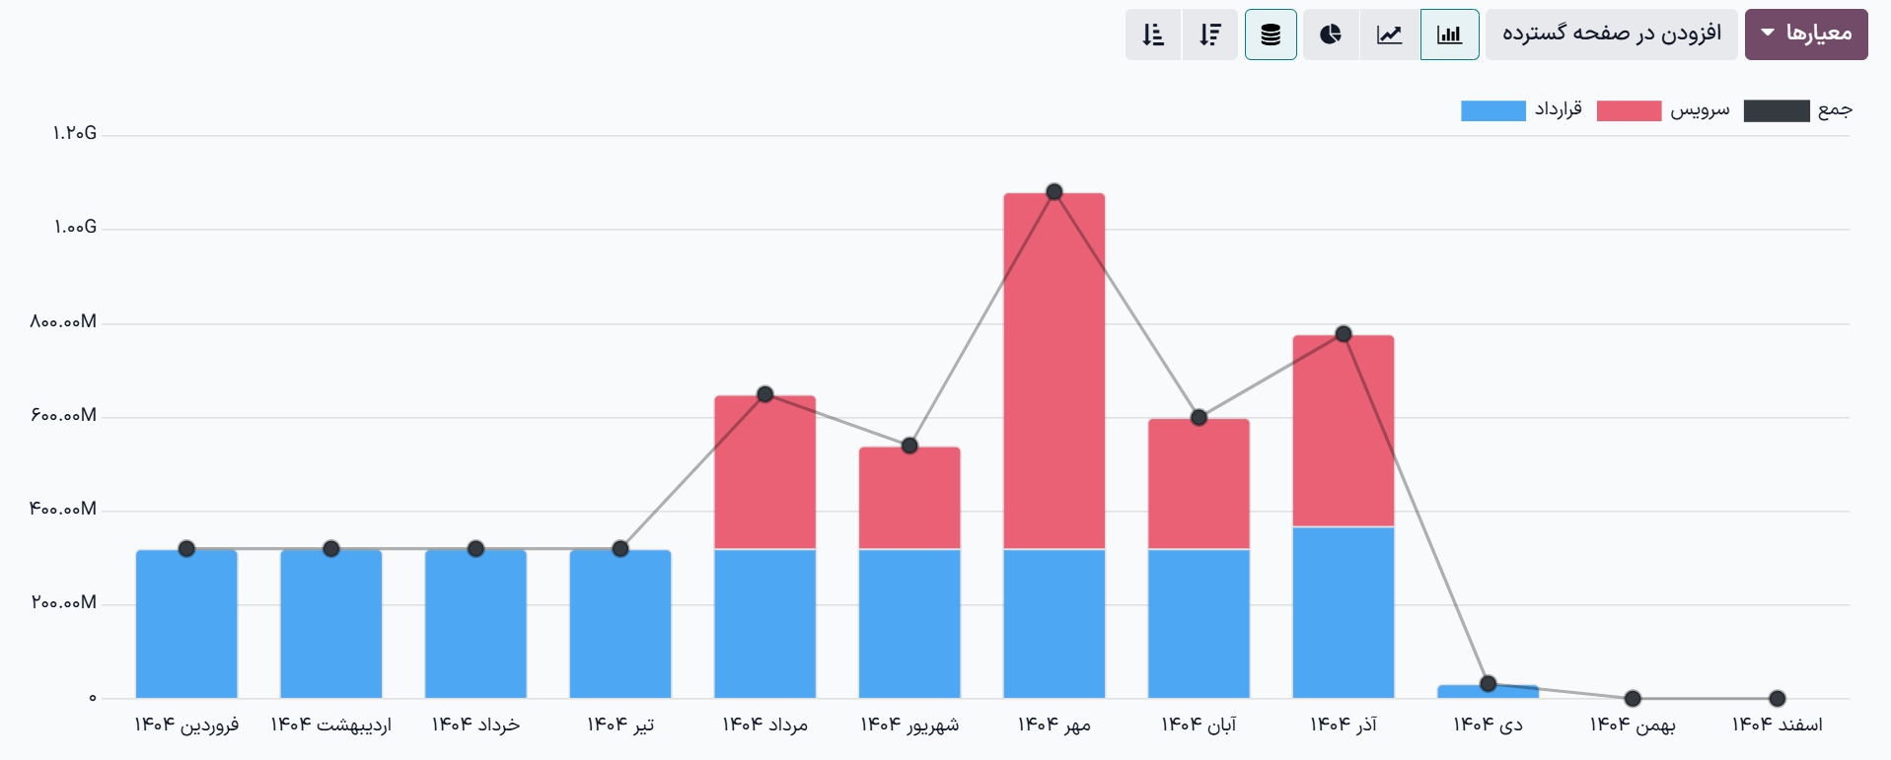Open the معیارها measures dropdown
Viewport: 1891px width, 760px height.
[1806, 35]
